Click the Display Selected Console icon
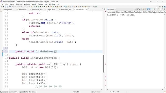This screenshot has height=93, width=166. tap(155, 9)
